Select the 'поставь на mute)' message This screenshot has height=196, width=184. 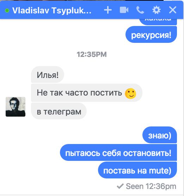coord(137,170)
